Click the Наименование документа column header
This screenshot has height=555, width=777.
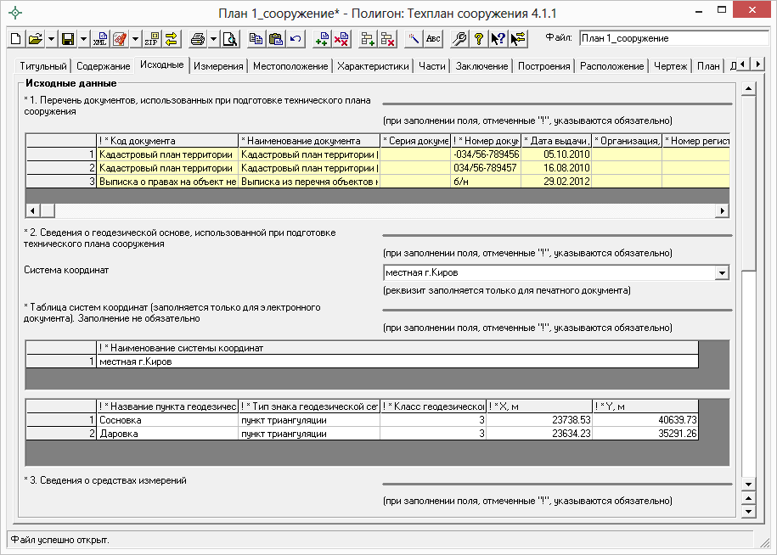pyautogui.click(x=309, y=141)
